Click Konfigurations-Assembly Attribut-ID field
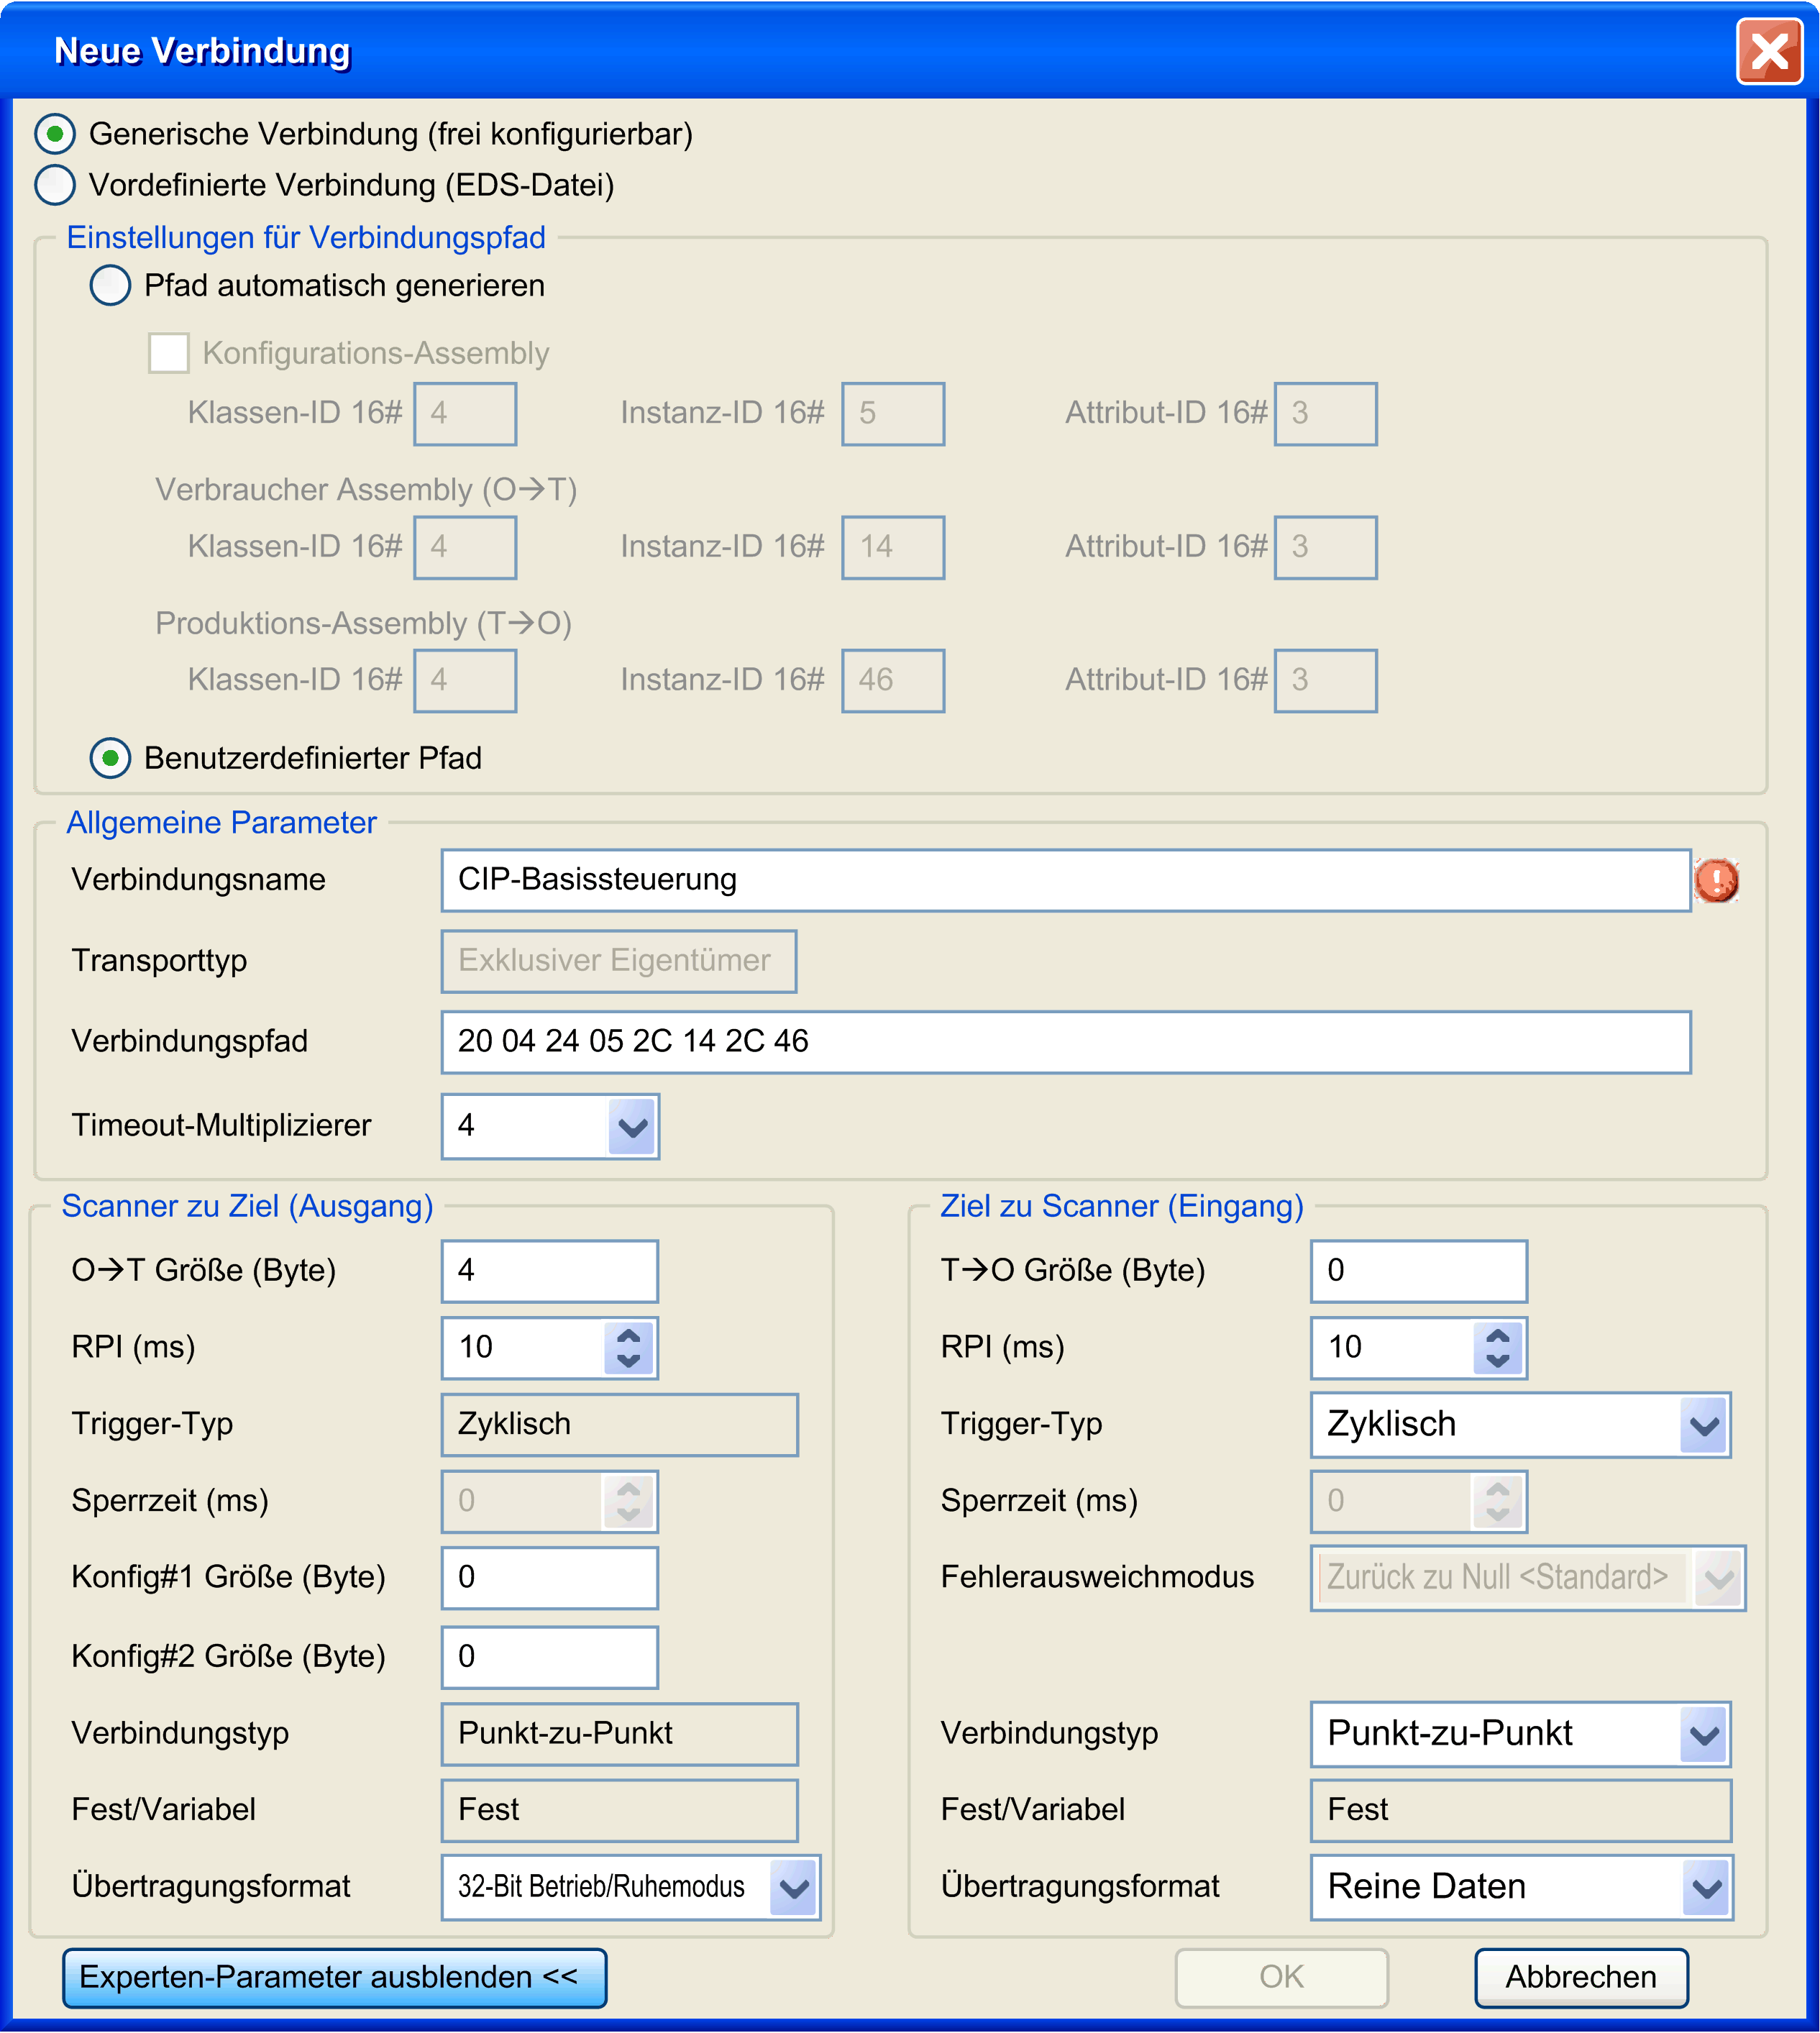 1326,414
